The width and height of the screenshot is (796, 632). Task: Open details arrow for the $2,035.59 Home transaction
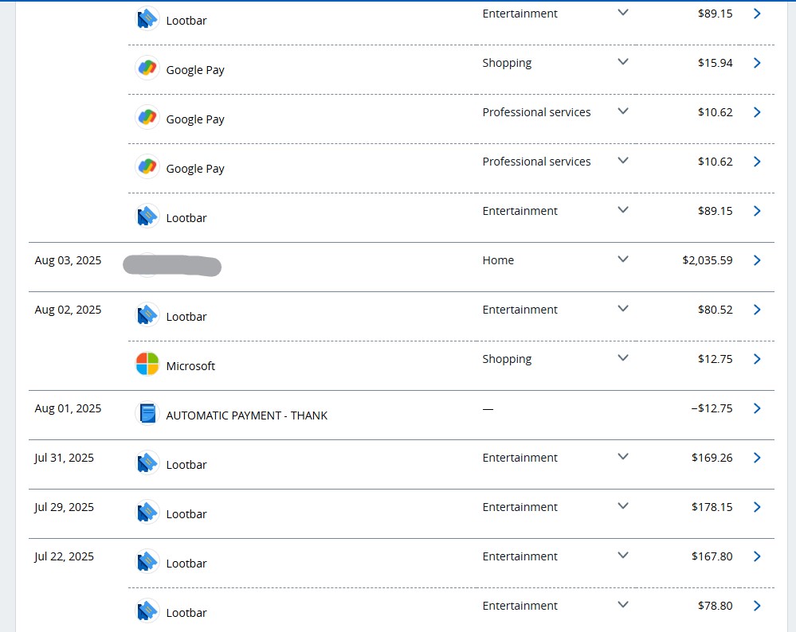(757, 260)
